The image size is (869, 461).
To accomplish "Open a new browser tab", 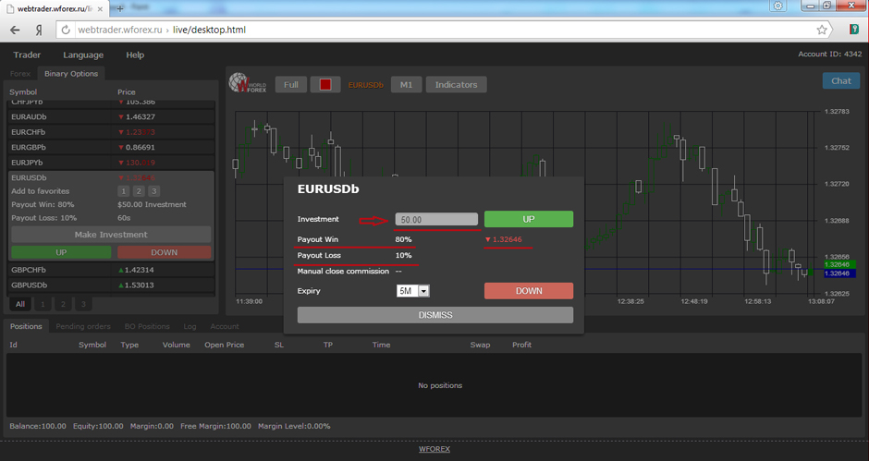I will (x=119, y=8).
